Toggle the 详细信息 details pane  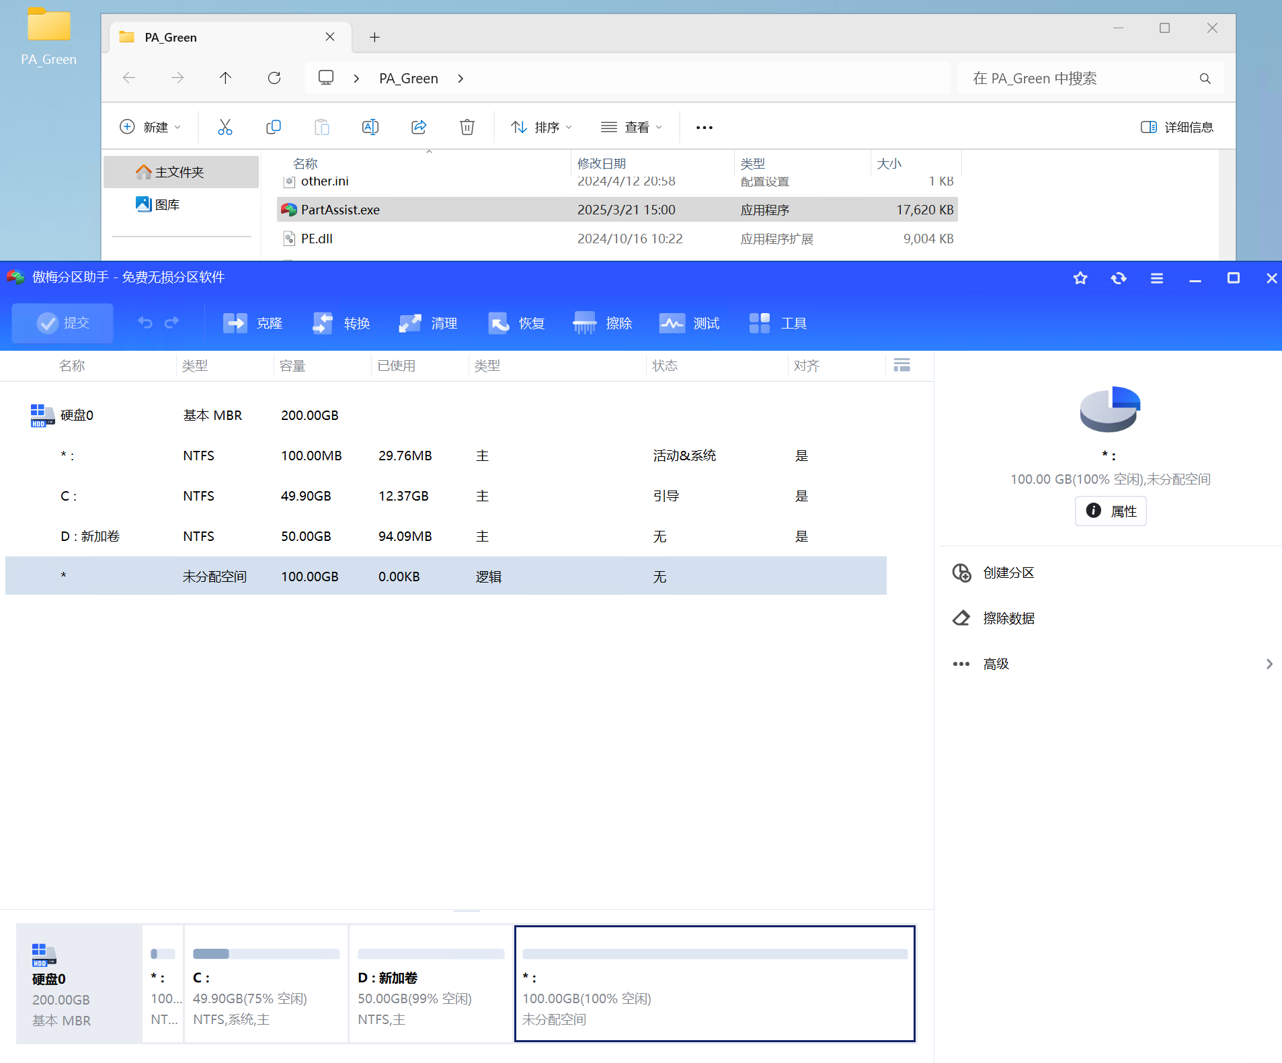pos(1177,127)
